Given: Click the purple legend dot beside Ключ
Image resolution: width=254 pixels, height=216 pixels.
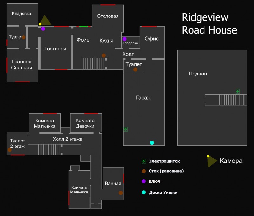Looking at the screenshot, I should 144,181.
